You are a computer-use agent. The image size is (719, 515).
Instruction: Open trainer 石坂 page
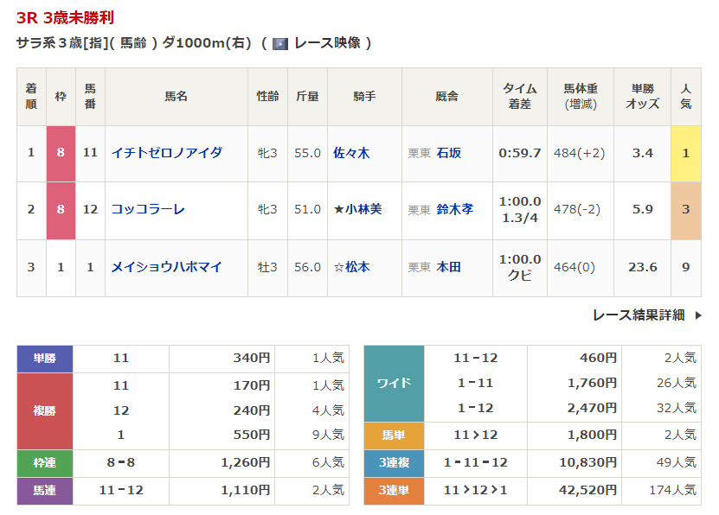[x=449, y=153]
